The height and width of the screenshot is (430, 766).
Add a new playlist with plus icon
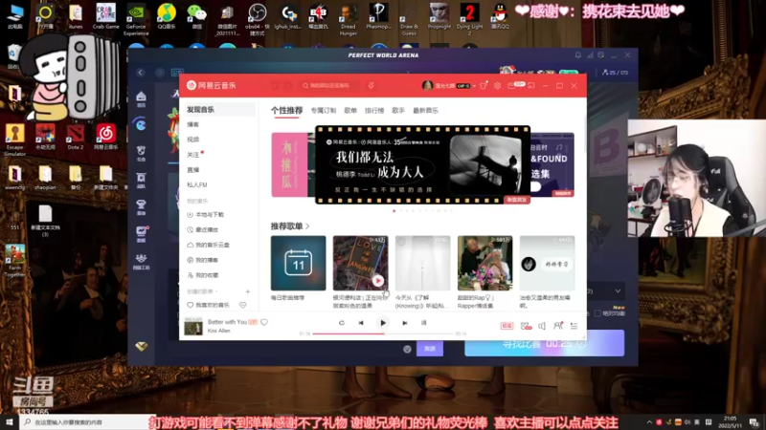click(x=248, y=291)
